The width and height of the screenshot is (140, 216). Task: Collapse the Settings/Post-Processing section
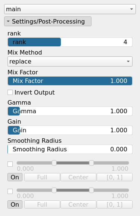pos(48,21)
